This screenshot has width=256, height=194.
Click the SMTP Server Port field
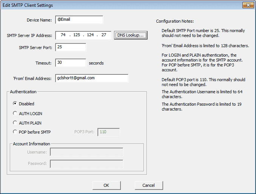(71, 47)
